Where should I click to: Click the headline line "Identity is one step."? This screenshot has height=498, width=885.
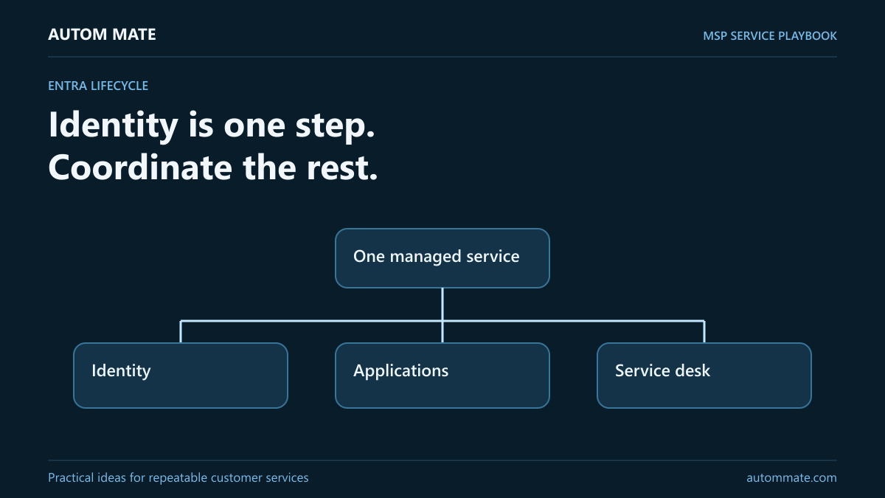(212, 124)
